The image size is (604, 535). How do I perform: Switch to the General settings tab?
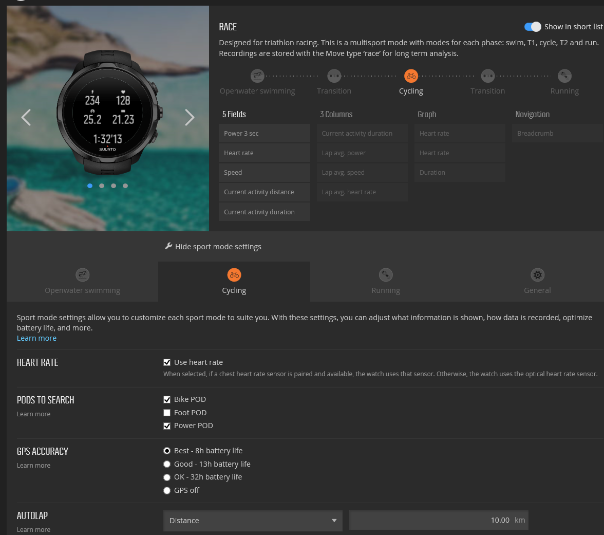(x=537, y=281)
